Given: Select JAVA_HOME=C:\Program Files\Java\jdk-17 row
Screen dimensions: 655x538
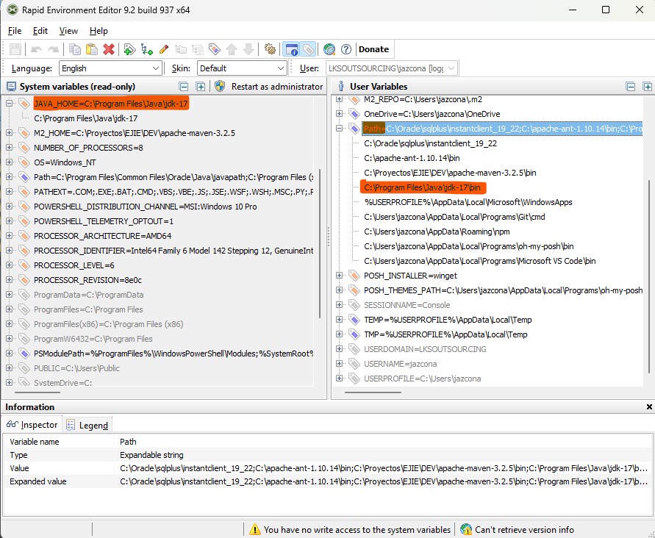Looking at the screenshot, I should pyautogui.click(x=111, y=103).
